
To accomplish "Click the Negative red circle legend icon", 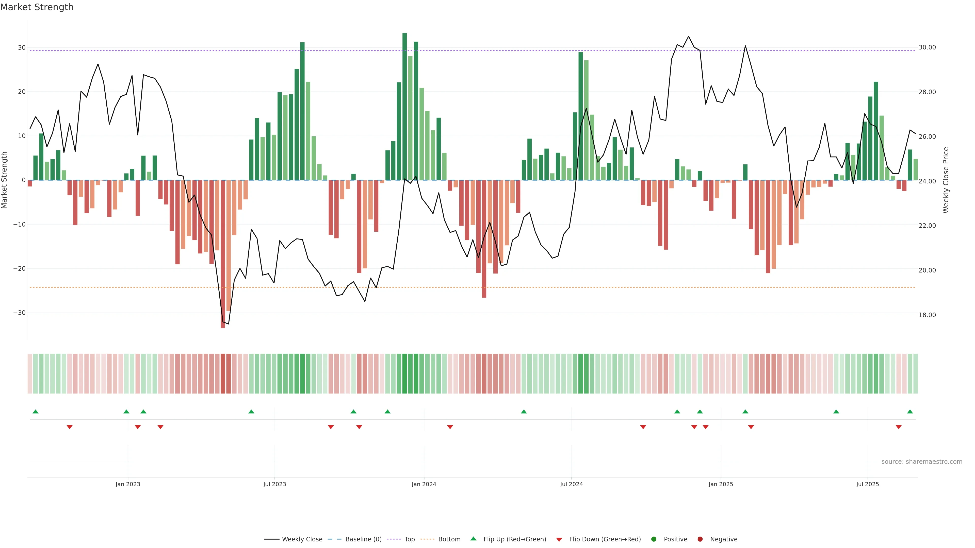I will tap(700, 539).
